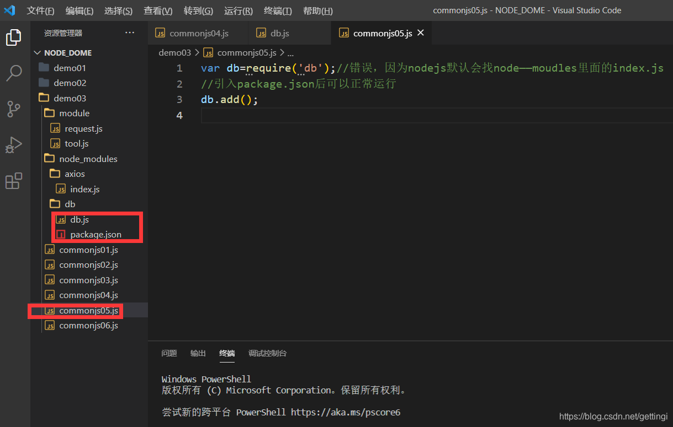Collapse the demo03 folder
This screenshot has height=427, width=673.
point(89,98)
